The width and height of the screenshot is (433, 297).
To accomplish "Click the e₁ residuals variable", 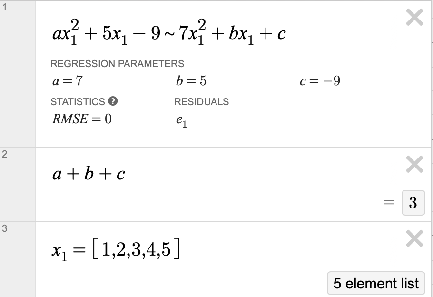I will point(181,121).
